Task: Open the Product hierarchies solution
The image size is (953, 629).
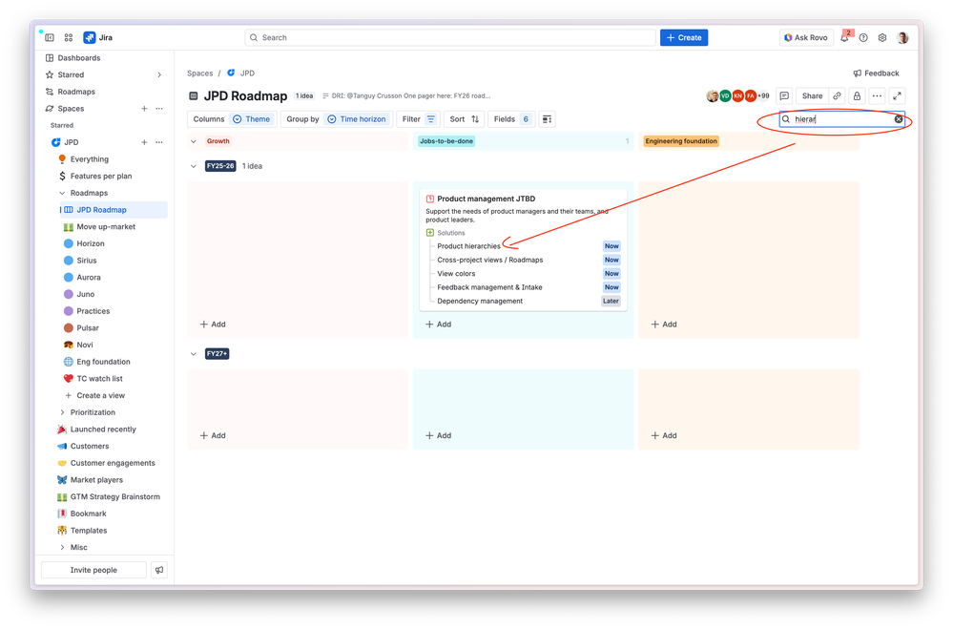Action: (x=468, y=246)
